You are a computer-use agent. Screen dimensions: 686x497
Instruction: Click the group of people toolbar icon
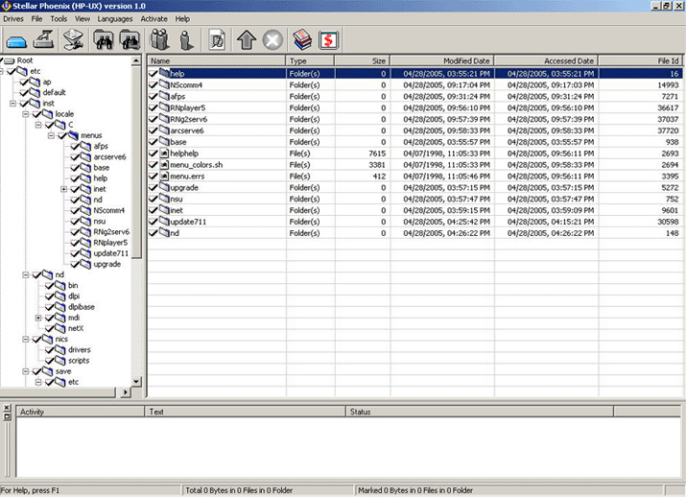coord(160,39)
